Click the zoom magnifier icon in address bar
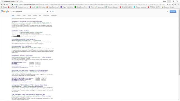The image size is (180, 101). point(170,4)
